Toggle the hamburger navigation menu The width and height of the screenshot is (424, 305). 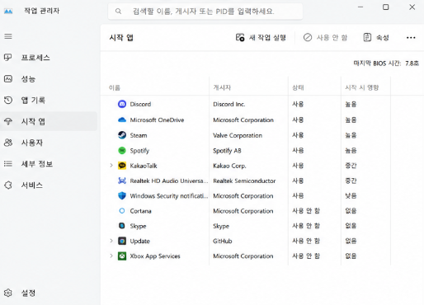(8, 36)
